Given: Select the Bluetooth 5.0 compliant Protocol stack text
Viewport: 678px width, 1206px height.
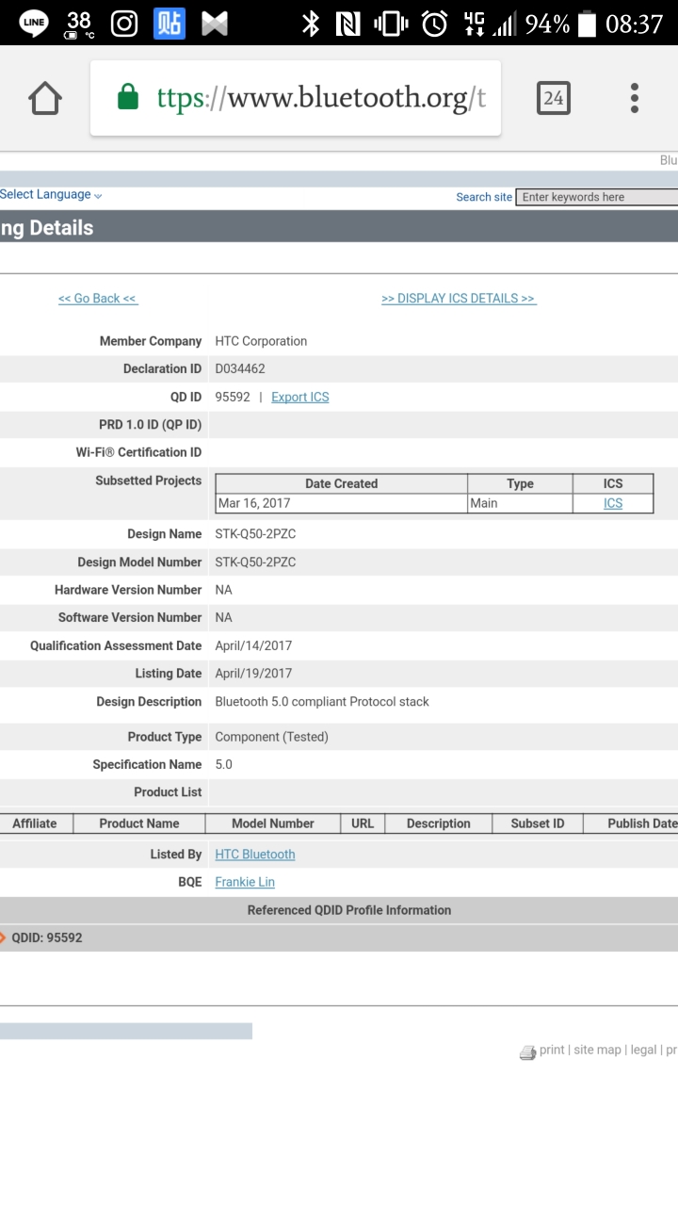Looking at the screenshot, I should tap(322, 702).
